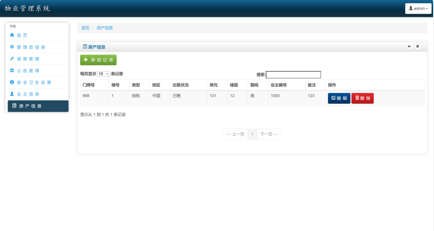Click the gear icon for 管理员信息
This screenshot has width=434, height=231.
pos(12,47)
